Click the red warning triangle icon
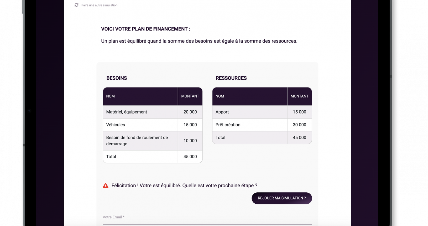 106,186
